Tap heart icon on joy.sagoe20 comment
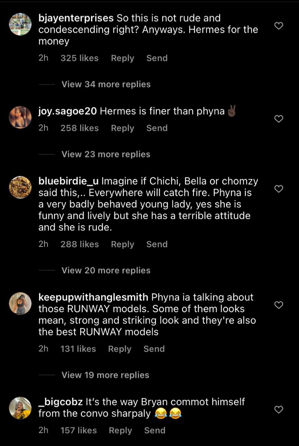The height and width of the screenshot is (446, 299). pyautogui.click(x=278, y=119)
